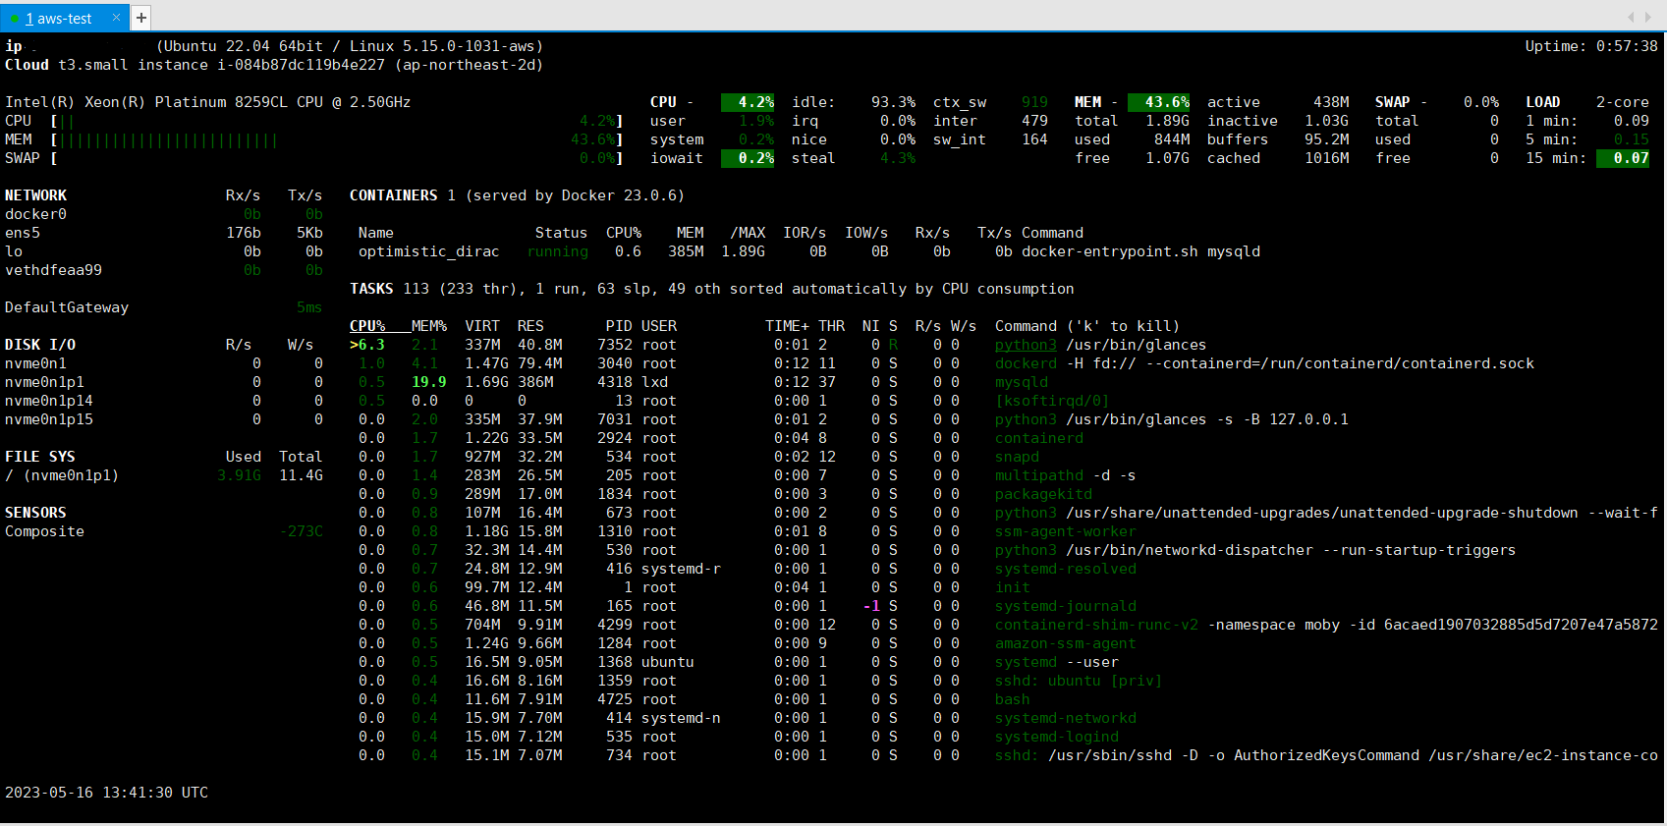This screenshot has height=826, width=1667.
Task: Click the containerd-shim-runc-v2 process
Action: pos(1096,625)
